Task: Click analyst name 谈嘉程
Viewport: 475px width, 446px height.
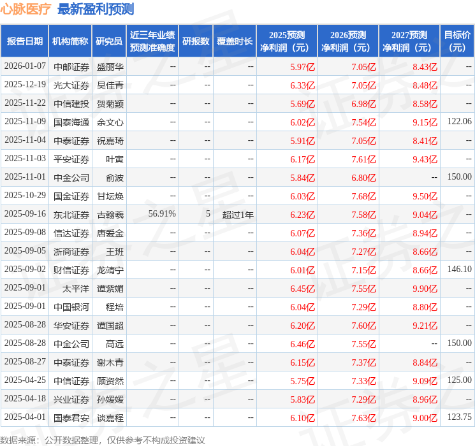Action: click(110, 418)
